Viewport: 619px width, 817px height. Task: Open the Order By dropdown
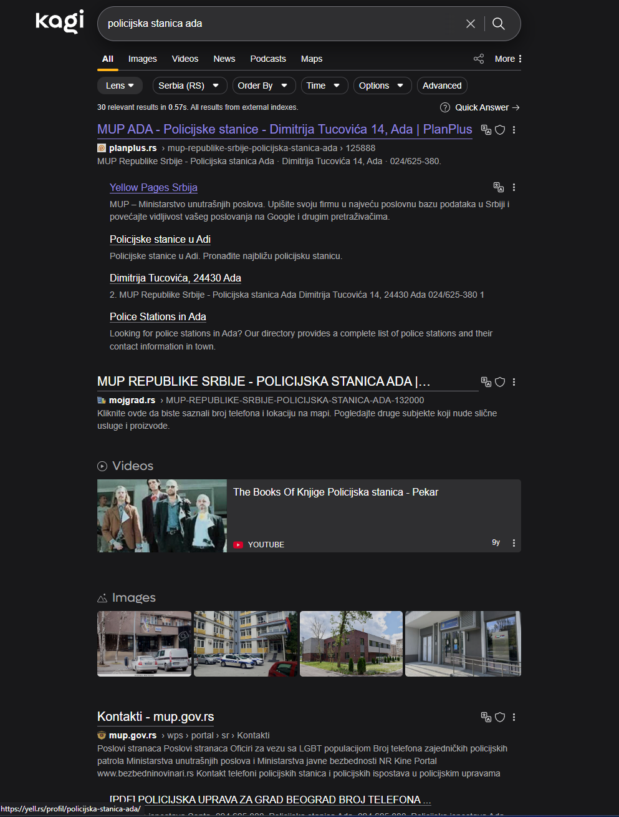tap(262, 86)
